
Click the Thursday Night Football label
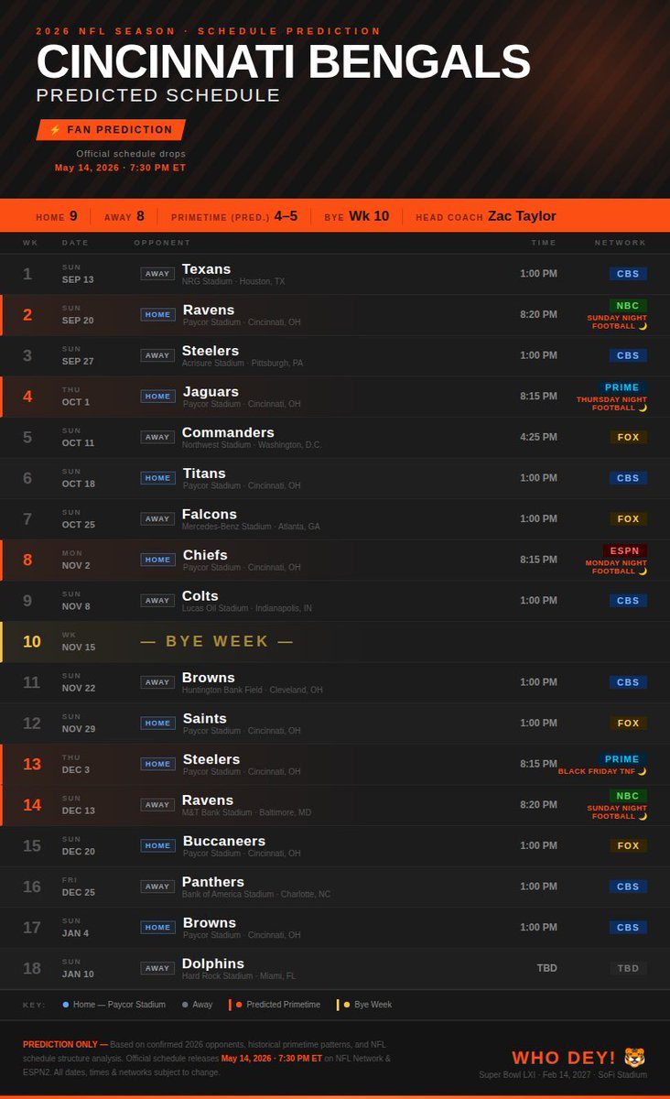(611, 403)
